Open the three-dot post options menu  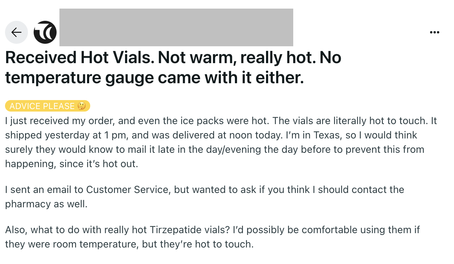tap(434, 32)
